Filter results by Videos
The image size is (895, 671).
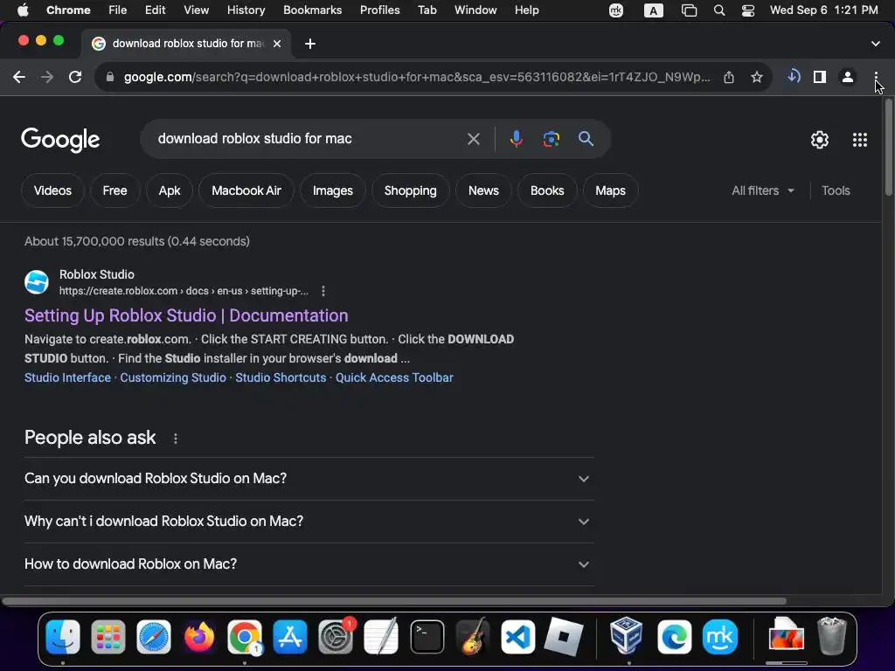(52, 190)
